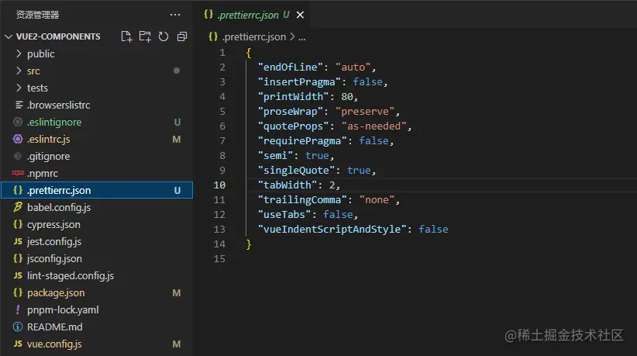Click the breadcrumb ellipsis after .prettierrc.json

(x=302, y=38)
